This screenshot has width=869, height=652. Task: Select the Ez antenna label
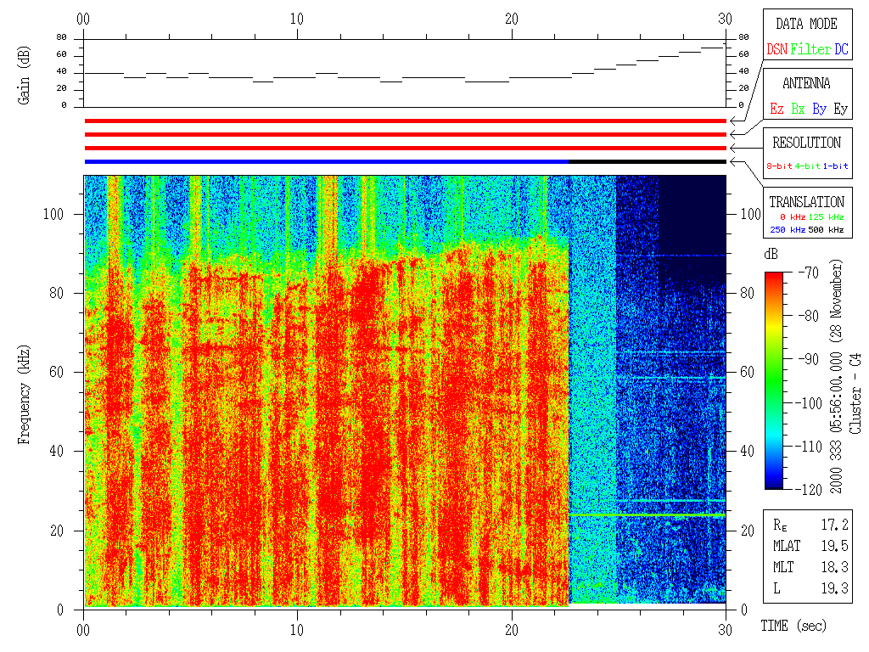click(776, 110)
